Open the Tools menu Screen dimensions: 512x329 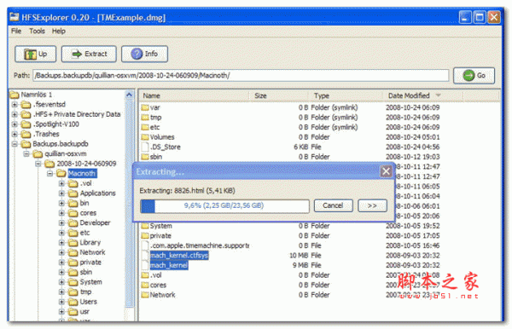37,31
